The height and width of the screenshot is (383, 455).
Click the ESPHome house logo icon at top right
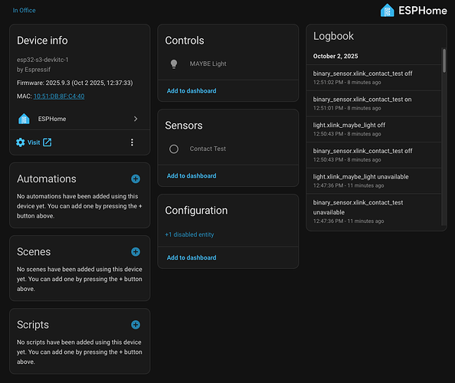[x=388, y=11]
